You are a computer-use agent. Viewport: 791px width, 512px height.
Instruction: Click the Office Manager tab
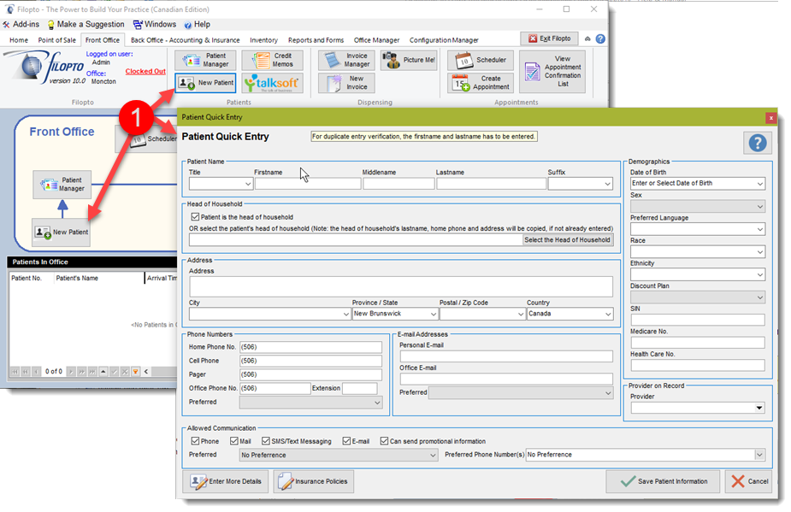(376, 40)
